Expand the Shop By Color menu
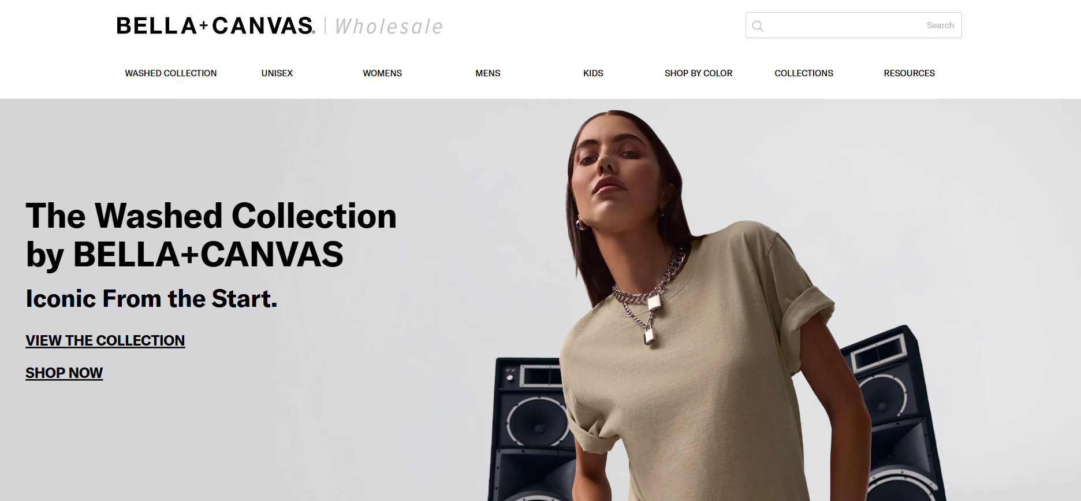 [698, 73]
